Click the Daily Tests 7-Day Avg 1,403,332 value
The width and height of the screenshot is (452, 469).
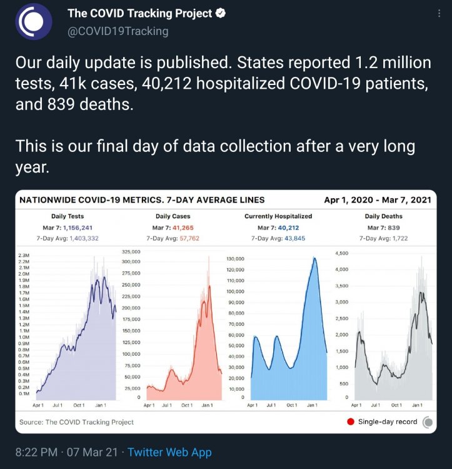tap(84, 238)
